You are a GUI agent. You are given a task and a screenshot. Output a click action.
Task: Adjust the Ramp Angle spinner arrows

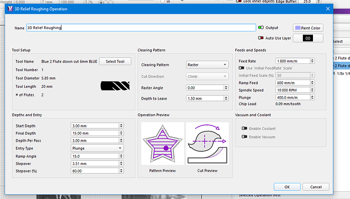121,156
